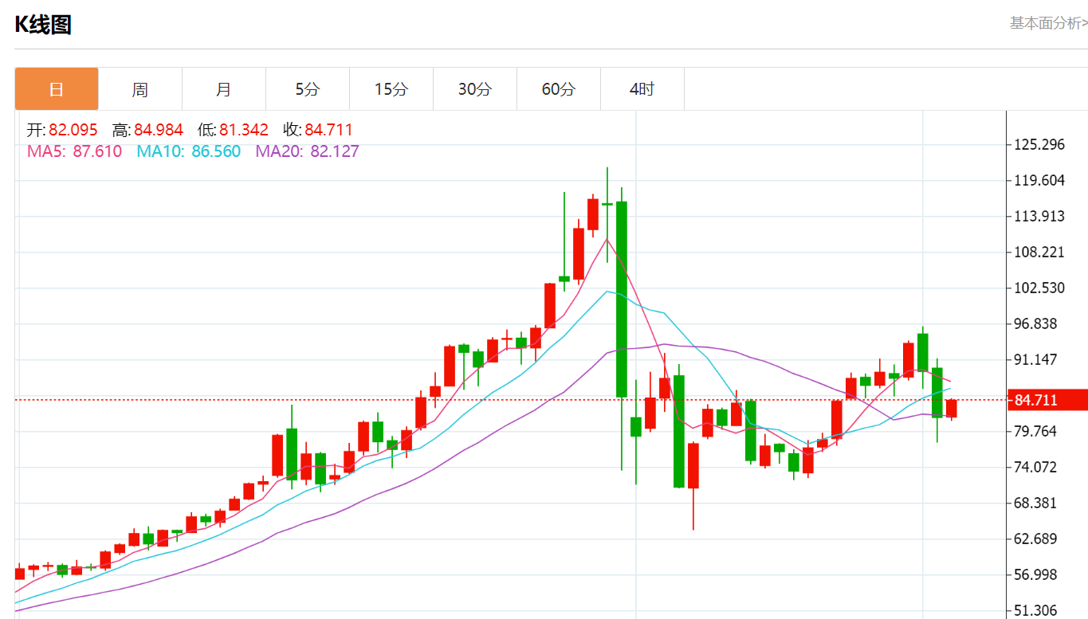The height and width of the screenshot is (619, 1088).
Task: Select the 30分 interval tab
Action: pyautogui.click(x=475, y=89)
